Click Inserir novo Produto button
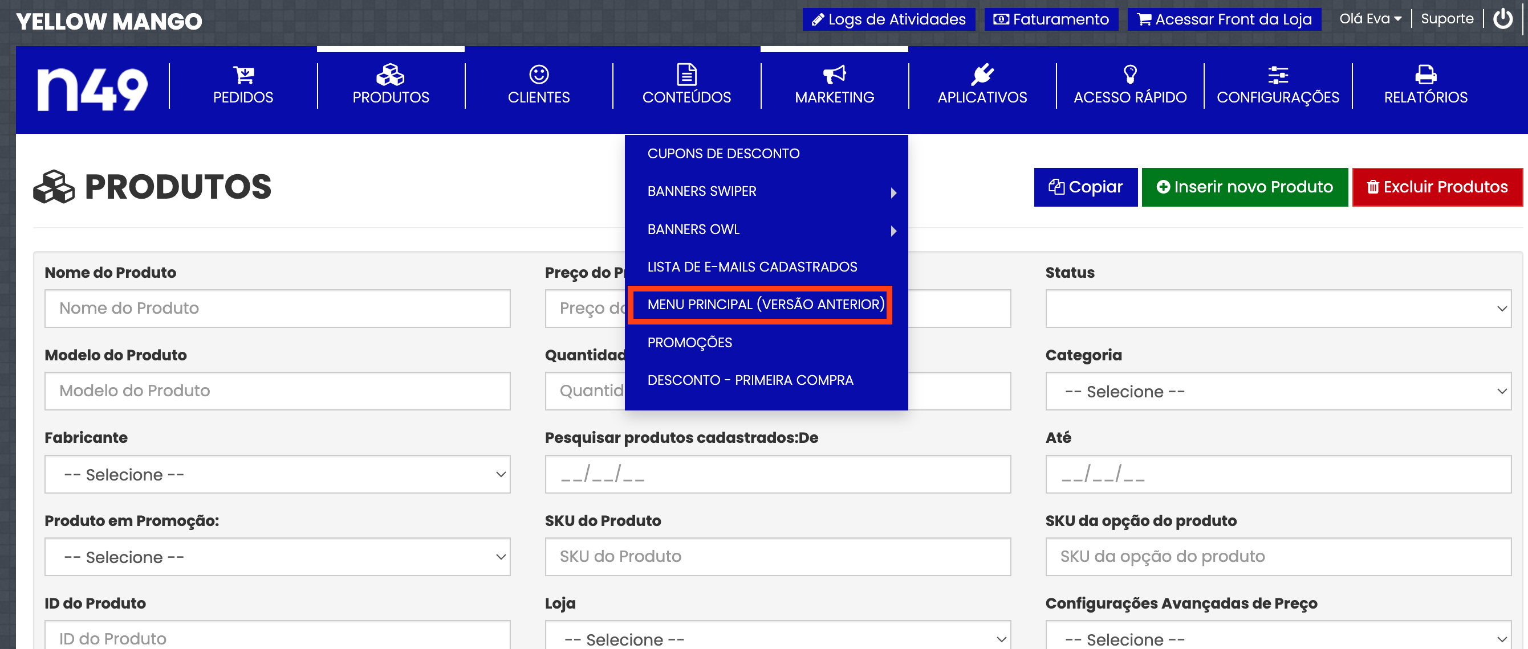The height and width of the screenshot is (649, 1528). tap(1244, 187)
